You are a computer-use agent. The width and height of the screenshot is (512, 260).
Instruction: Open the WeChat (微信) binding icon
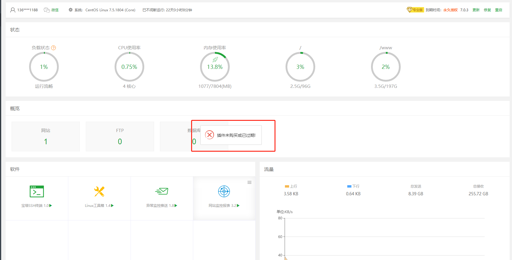(47, 10)
